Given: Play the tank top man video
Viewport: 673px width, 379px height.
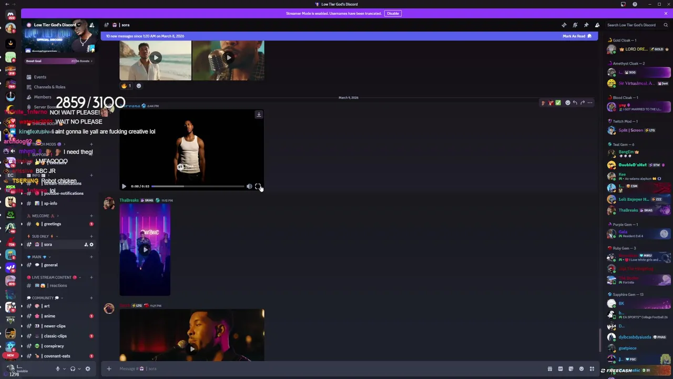Looking at the screenshot, I should pos(124,186).
